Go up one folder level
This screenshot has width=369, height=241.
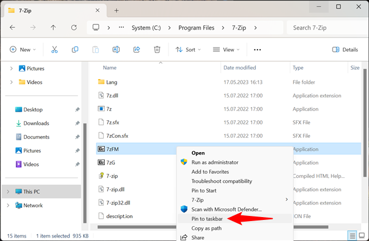pos(53,27)
